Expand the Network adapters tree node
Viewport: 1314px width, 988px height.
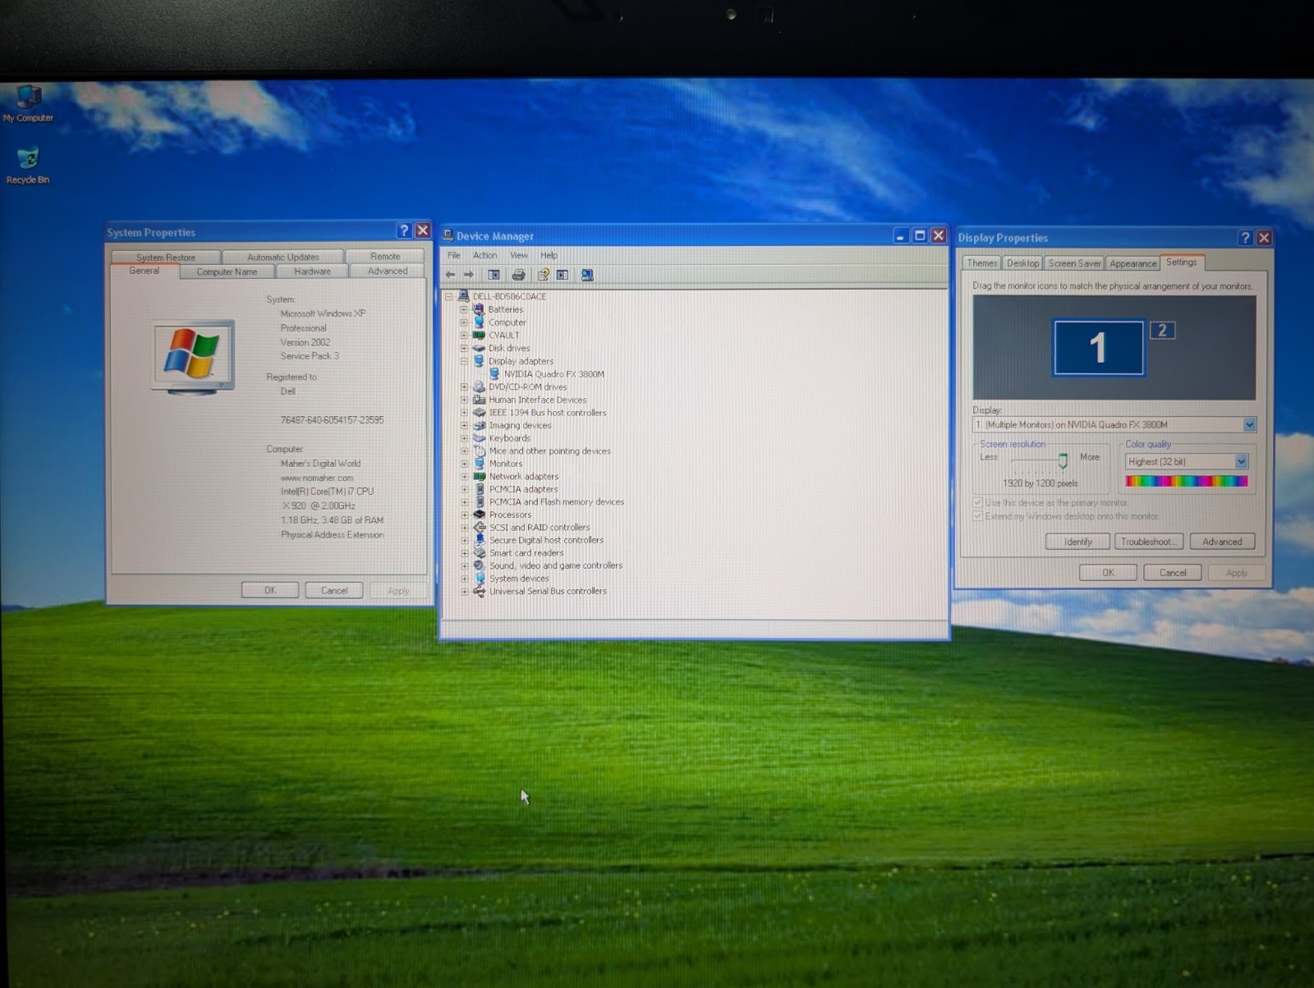[464, 476]
